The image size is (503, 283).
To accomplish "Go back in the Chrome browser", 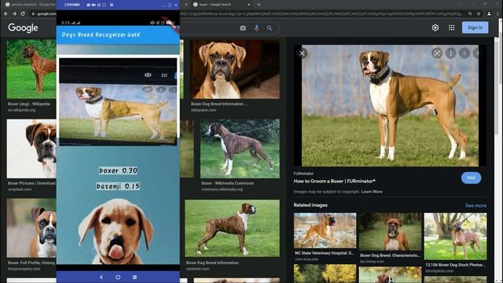I will pos(6,14).
